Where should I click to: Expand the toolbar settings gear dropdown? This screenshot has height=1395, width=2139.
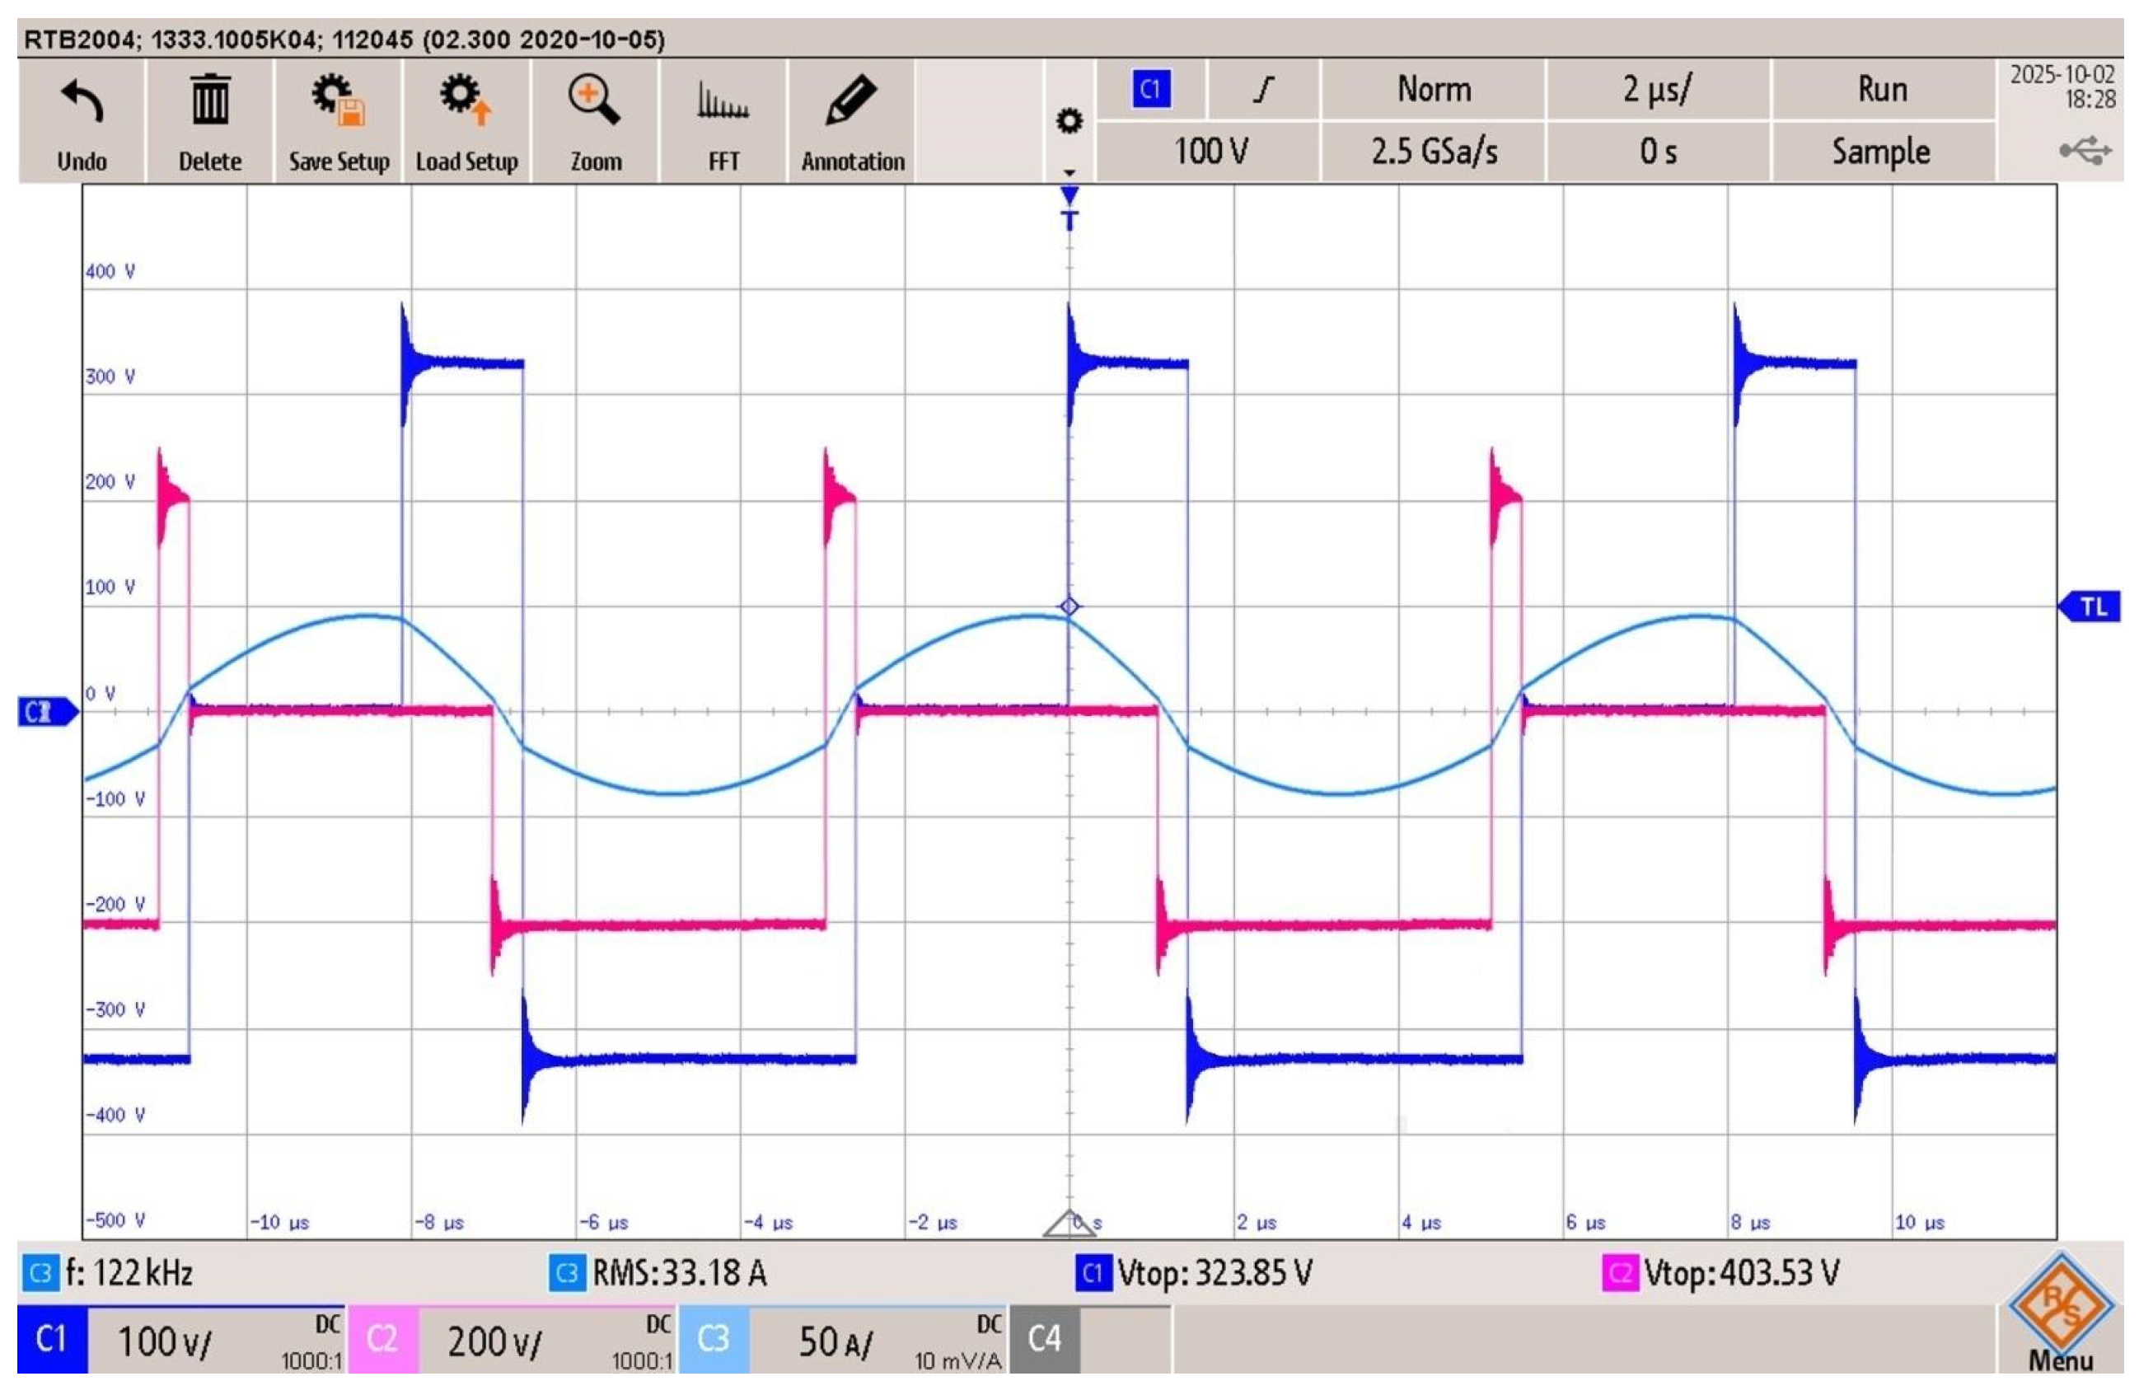(1069, 121)
